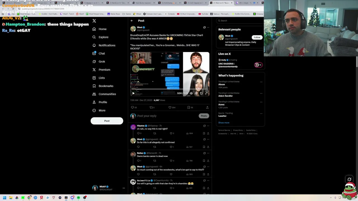Play the video in West's post

(x=133, y=93)
